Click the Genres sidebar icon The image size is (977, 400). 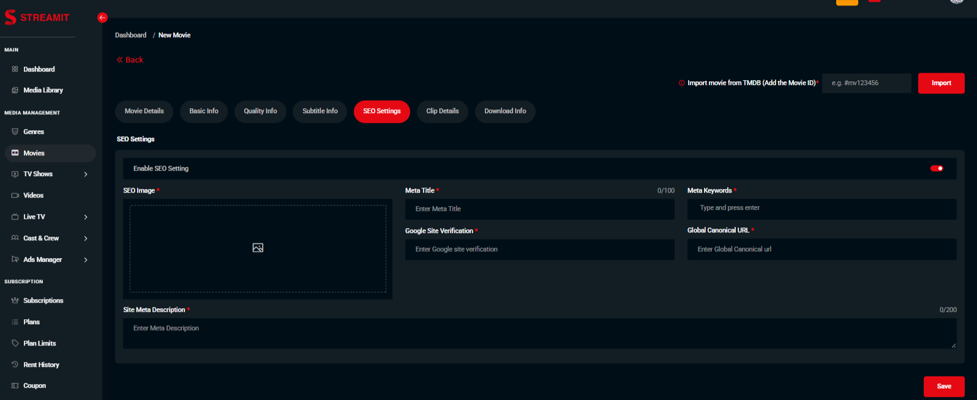tap(15, 131)
